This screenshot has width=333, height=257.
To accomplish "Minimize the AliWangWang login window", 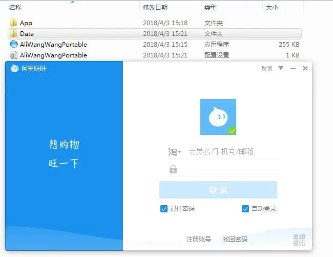I will [x=293, y=68].
